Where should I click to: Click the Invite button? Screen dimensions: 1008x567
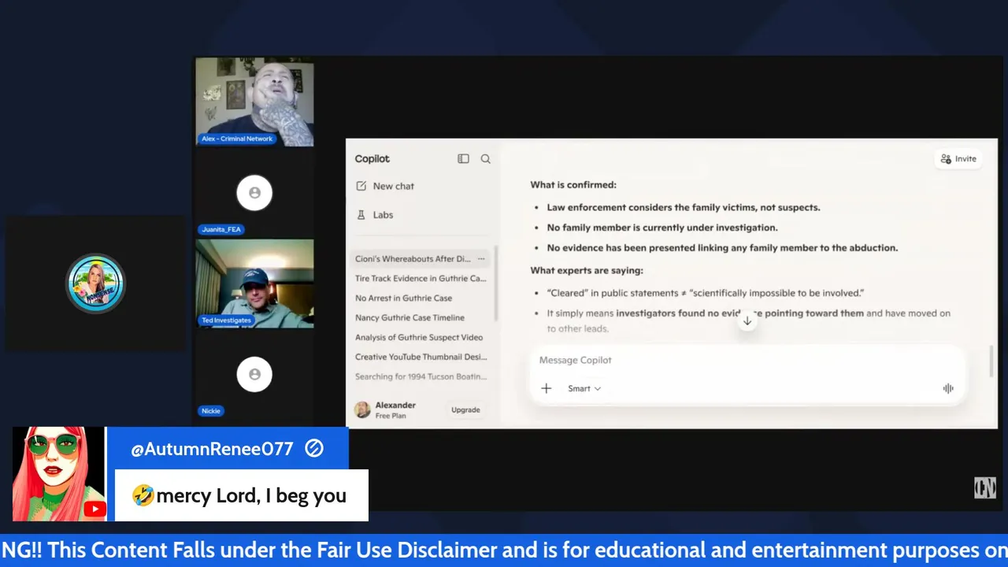958,159
